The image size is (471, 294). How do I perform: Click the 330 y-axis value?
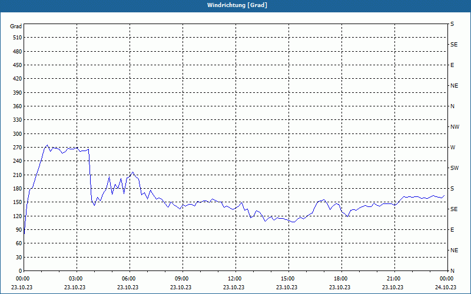click(x=18, y=120)
